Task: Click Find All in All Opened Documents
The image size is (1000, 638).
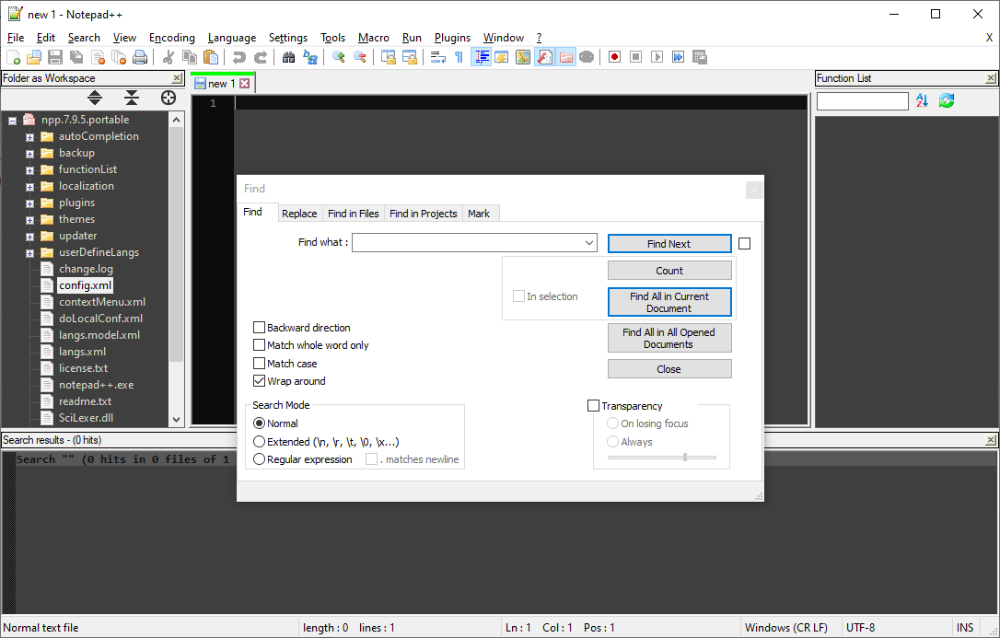Action: 669,338
